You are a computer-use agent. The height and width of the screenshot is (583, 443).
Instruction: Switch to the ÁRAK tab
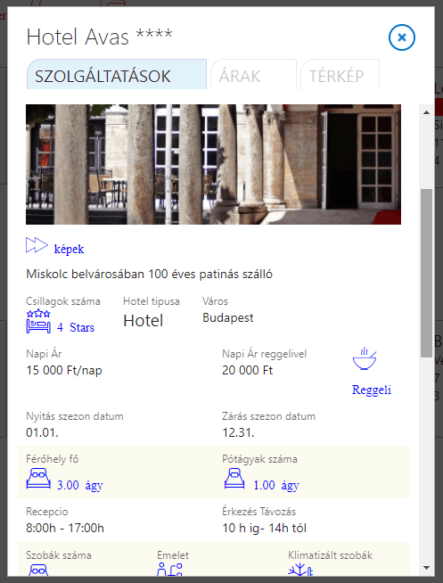point(253,74)
